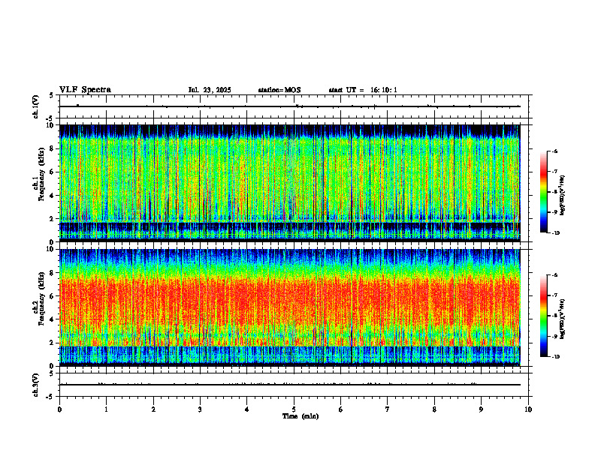Click the "-10" label on ch.2 color bar
The width and height of the screenshot is (595, 459).
[556, 357]
